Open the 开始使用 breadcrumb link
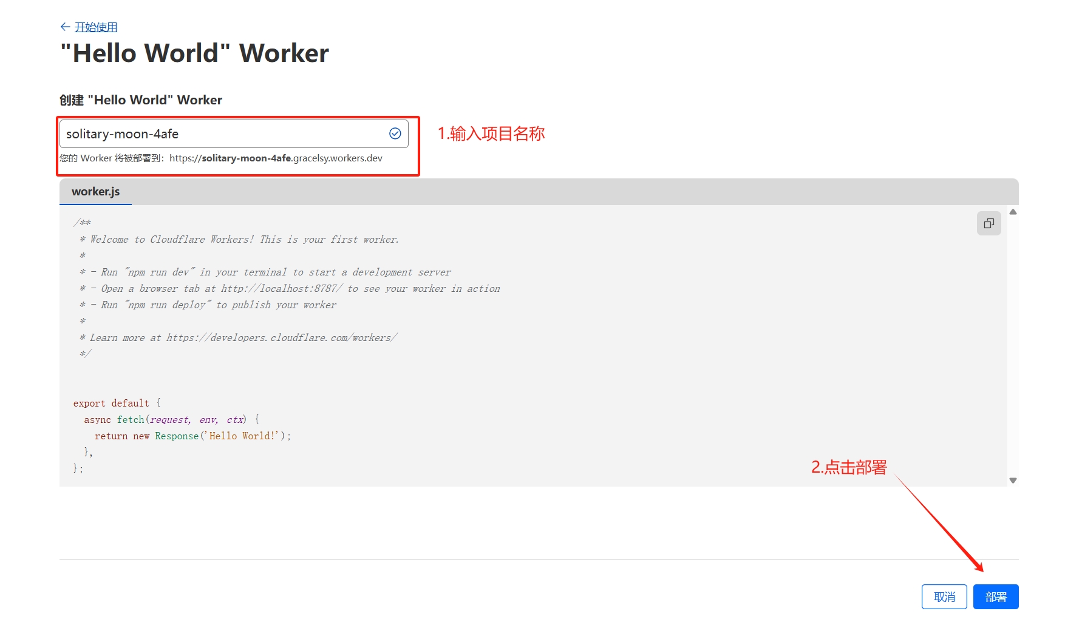 click(96, 27)
